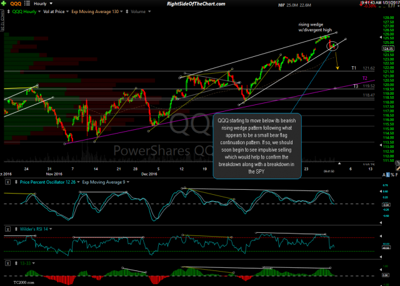
Task: Open the Volume indicator menu
Action: point(138,11)
